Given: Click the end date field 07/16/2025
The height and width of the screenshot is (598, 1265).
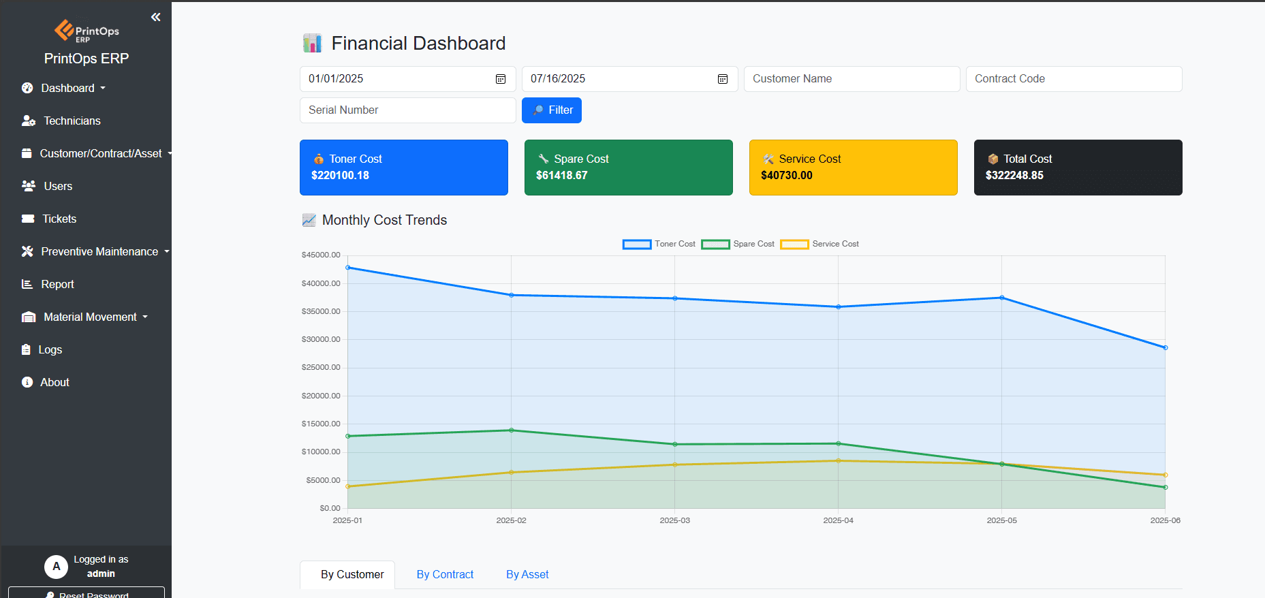Looking at the screenshot, I should click(630, 79).
